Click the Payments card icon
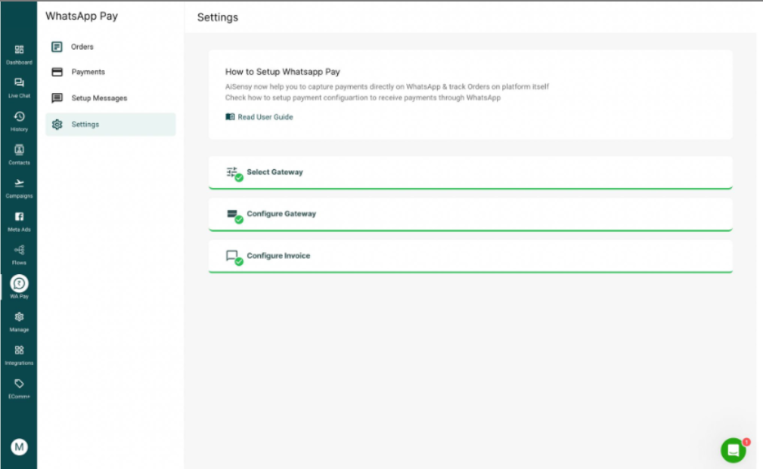 click(x=57, y=72)
